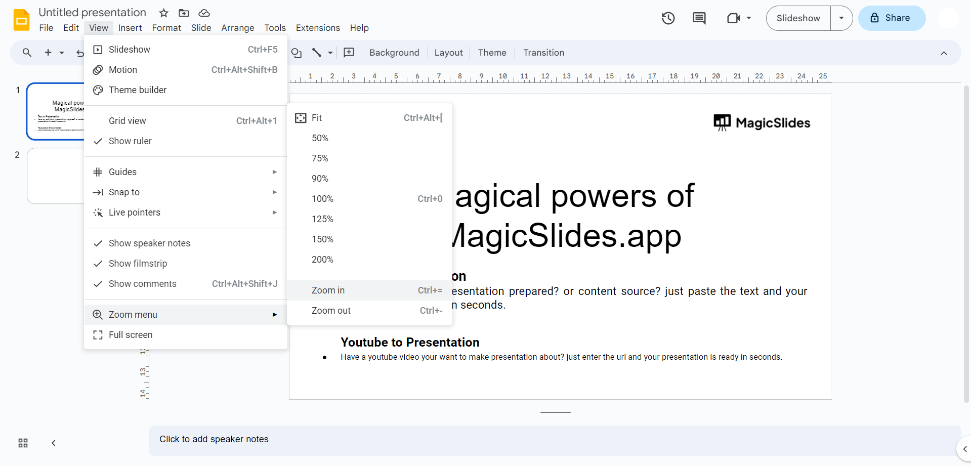Open the Transition button
971x466 pixels.
point(543,53)
